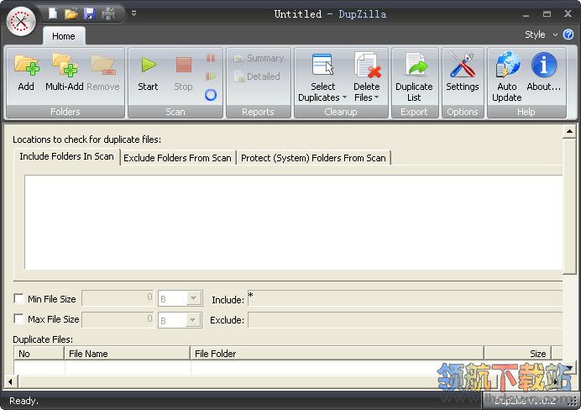Click the Include filter input field
This screenshot has height=410, width=581.
pyautogui.click(x=405, y=298)
